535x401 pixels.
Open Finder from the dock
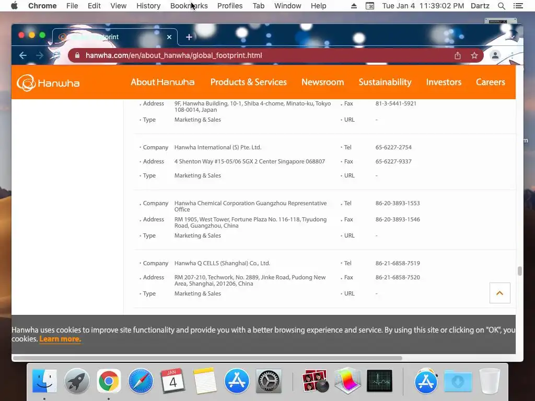click(44, 381)
